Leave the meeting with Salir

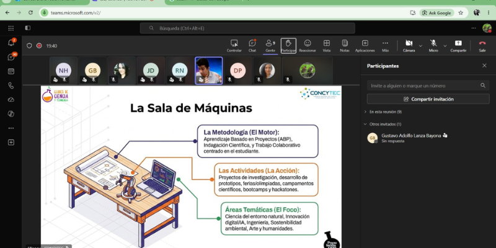click(x=482, y=46)
